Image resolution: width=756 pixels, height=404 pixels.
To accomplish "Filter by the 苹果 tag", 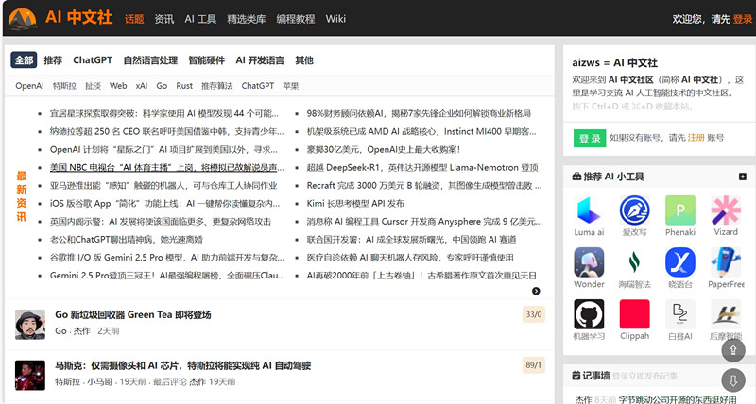I will (291, 86).
